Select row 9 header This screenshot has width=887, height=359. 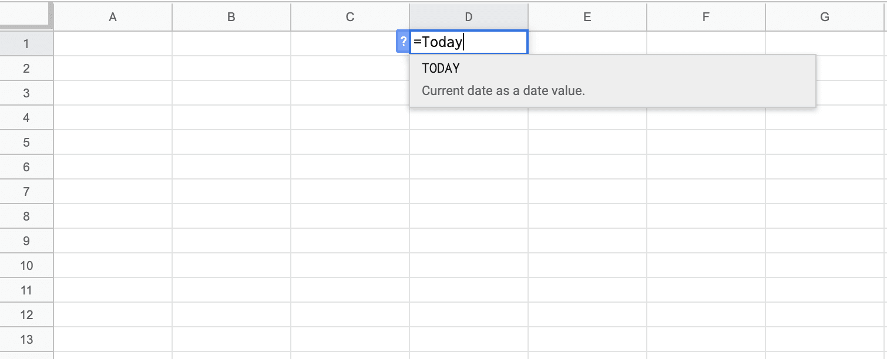(26, 241)
